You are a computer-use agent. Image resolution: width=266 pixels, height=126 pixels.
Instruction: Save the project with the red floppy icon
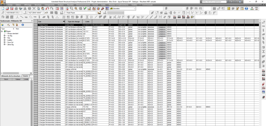(x=12, y=9)
